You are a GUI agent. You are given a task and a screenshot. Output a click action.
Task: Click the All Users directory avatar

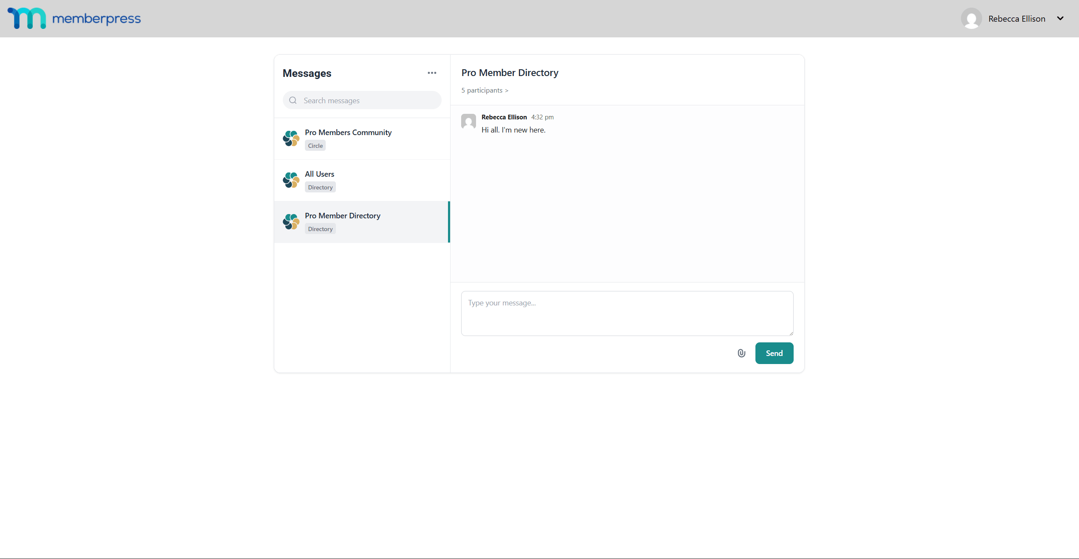pos(291,180)
